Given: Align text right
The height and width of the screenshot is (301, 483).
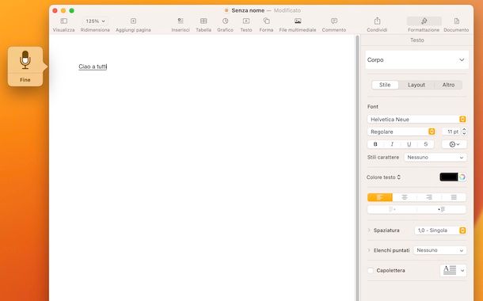Looking at the screenshot, I should [x=429, y=197].
